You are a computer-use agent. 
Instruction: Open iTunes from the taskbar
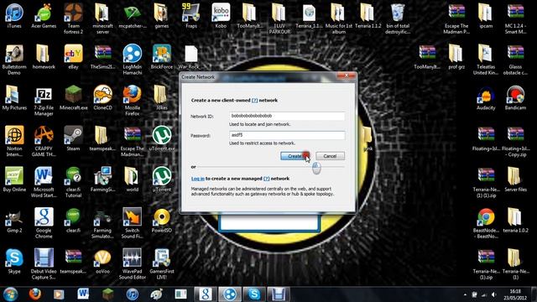pos(133,294)
